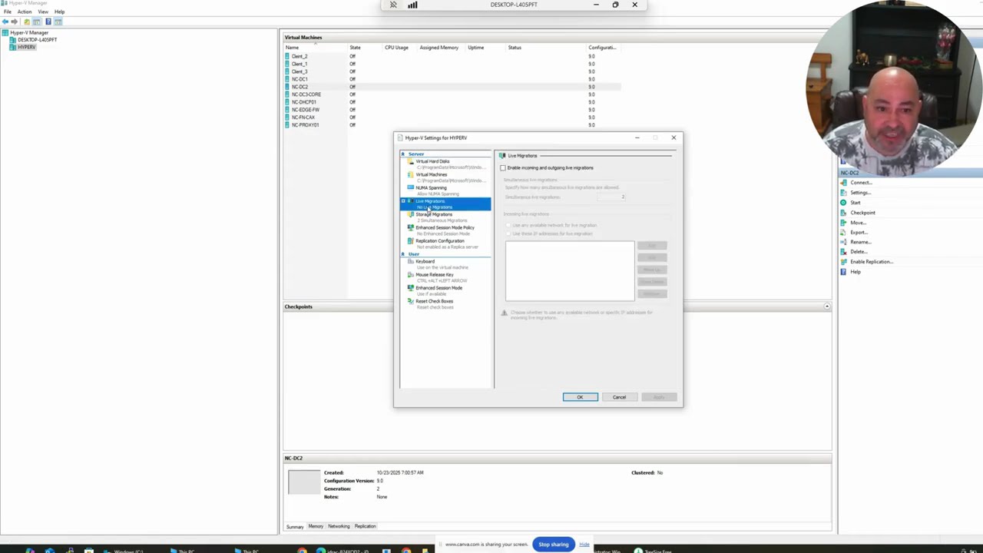
Task: Click the Replication Configuration icon
Action: coord(411,240)
